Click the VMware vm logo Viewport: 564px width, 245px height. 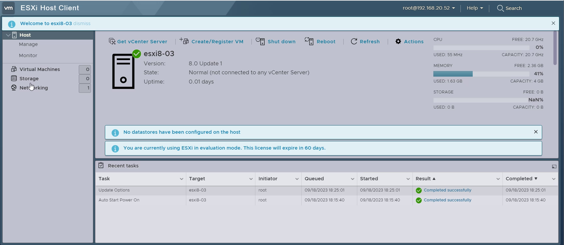[x=9, y=8]
